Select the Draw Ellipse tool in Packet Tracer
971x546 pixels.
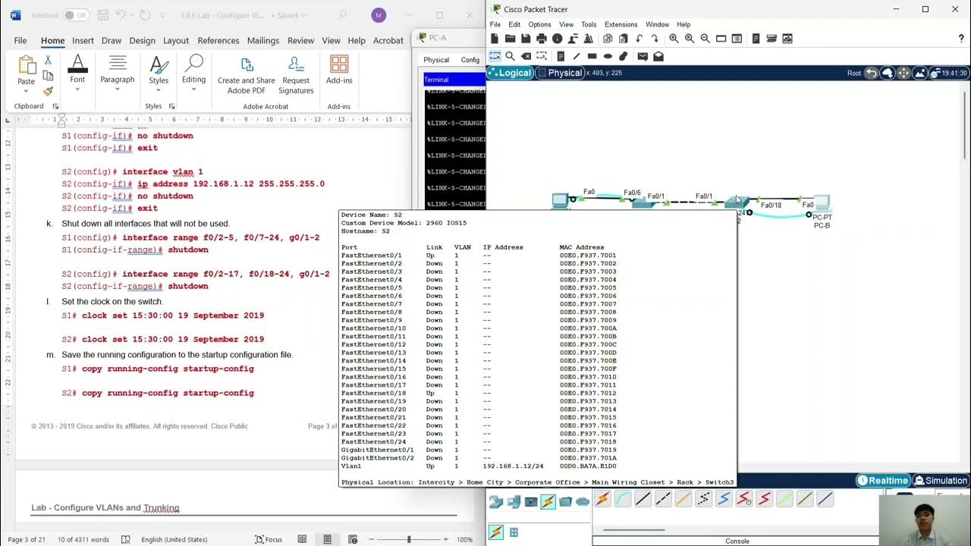coord(608,56)
